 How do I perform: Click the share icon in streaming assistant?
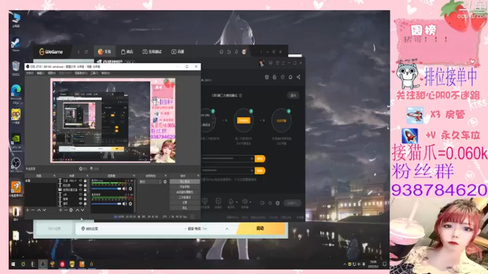click(298, 77)
